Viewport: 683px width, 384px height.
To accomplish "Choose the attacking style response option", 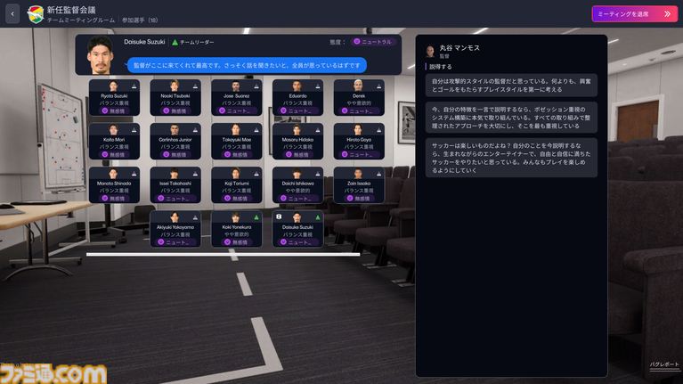I will tap(510, 86).
